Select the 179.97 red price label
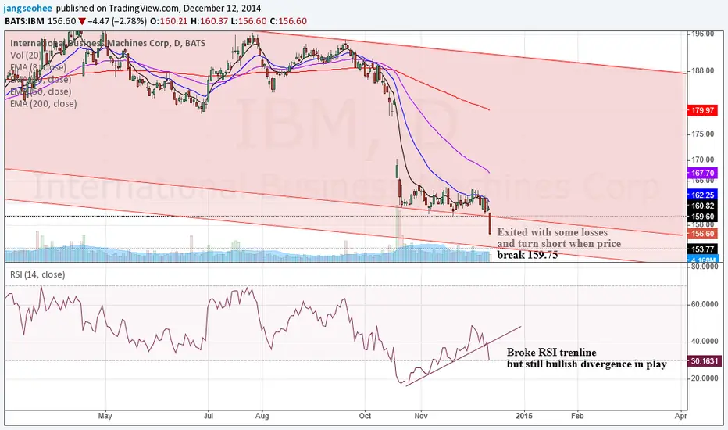Screen dimensions: 728x430 (x=702, y=111)
